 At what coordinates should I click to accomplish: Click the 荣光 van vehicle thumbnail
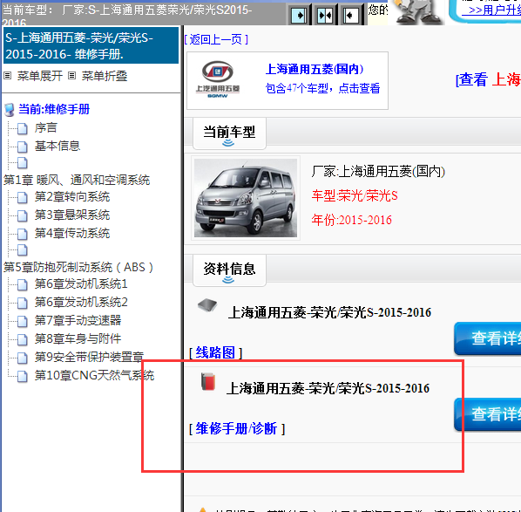pos(246,198)
